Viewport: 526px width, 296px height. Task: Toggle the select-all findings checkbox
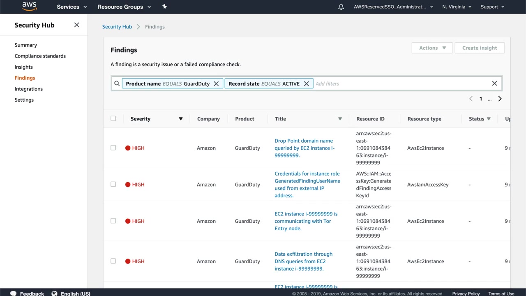pos(113,118)
